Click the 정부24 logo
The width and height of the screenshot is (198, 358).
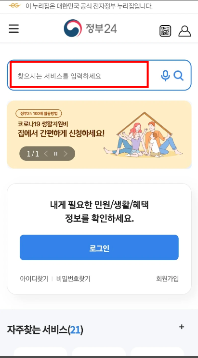(90, 28)
